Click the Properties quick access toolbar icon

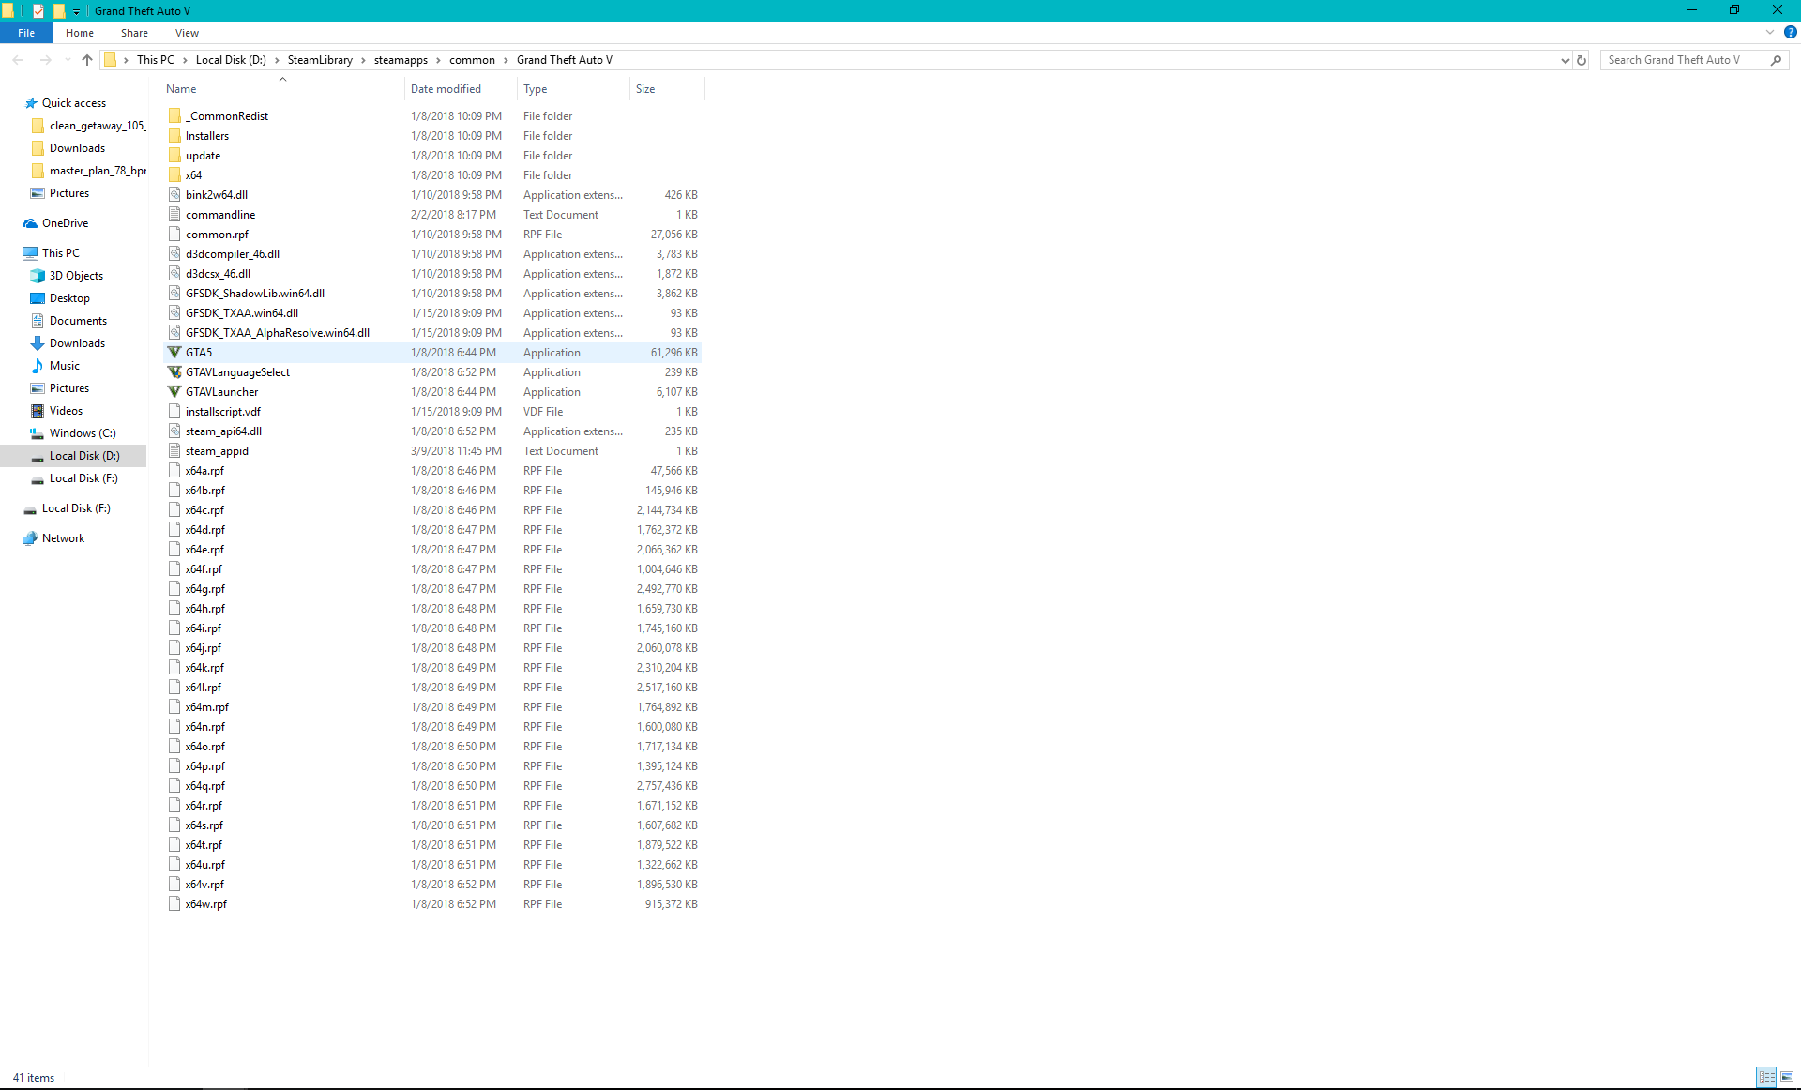(38, 10)
